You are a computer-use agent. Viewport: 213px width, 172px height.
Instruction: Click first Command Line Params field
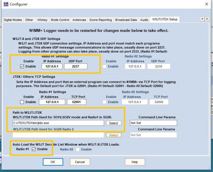[153, 123]
